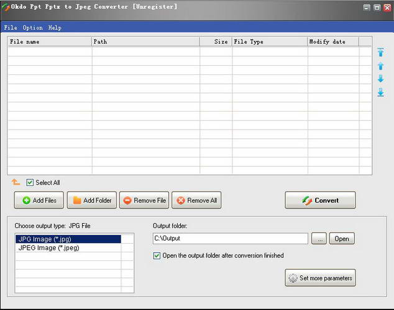Sort by File Type column header

click(x=270, y=42)
